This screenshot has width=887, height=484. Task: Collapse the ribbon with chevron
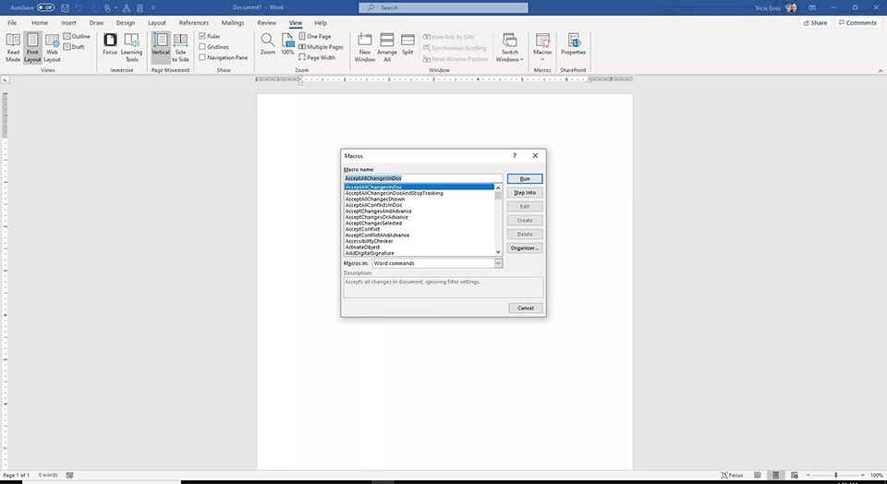coord(881,71)
